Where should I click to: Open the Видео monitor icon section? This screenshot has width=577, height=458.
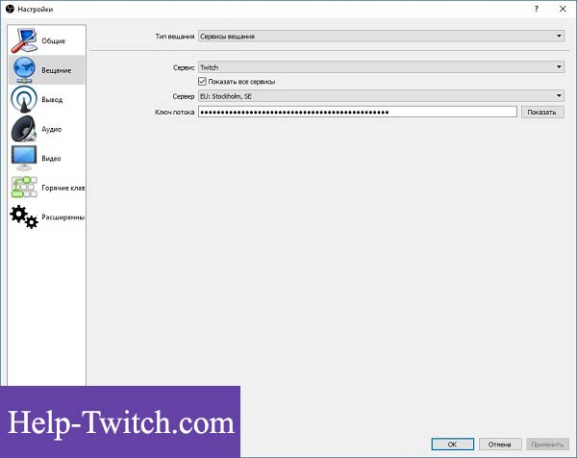[x=24, y=158]
